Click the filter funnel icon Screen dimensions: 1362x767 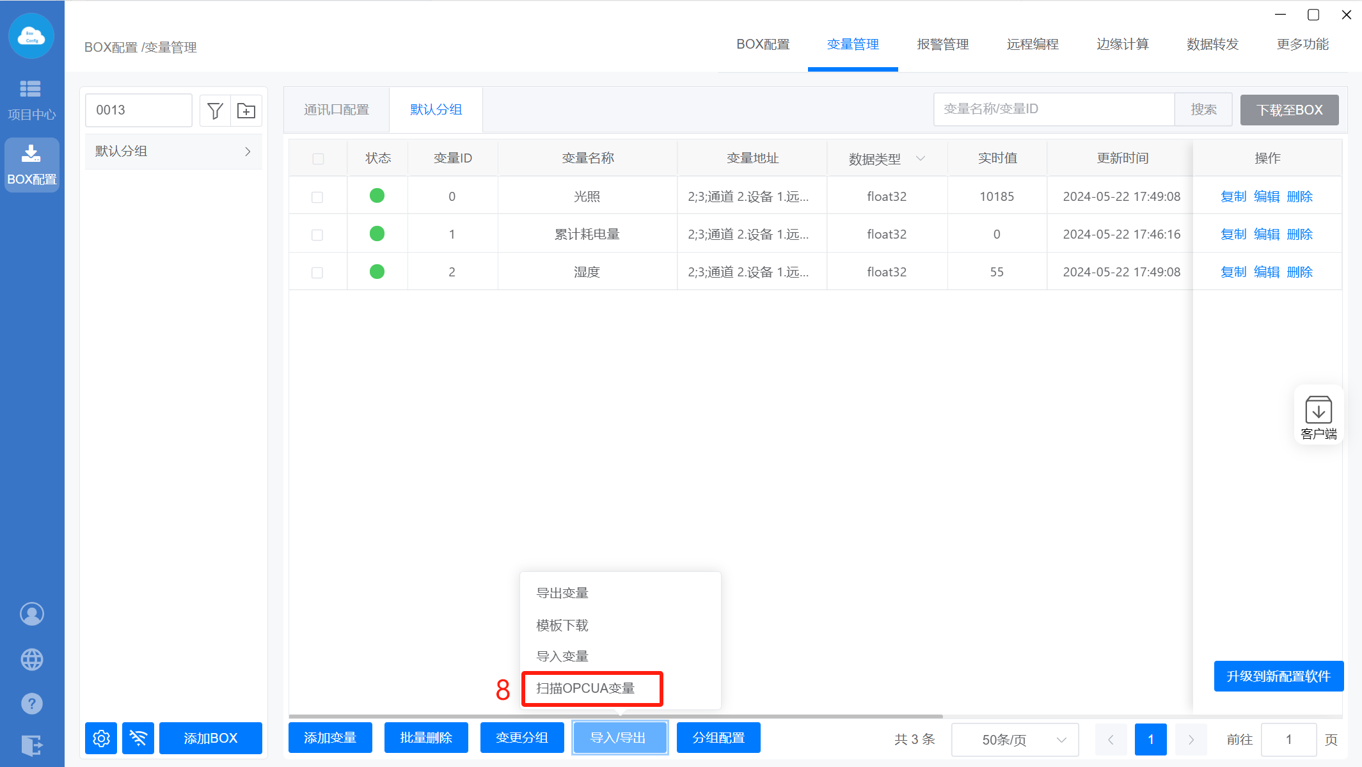point(215,111)
